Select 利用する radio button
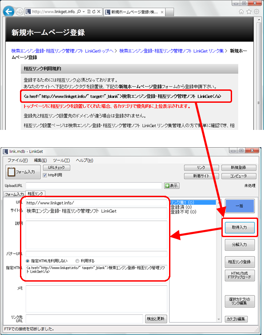The width and height of the screenshot is (264, 335). click(x=77, y=261)
